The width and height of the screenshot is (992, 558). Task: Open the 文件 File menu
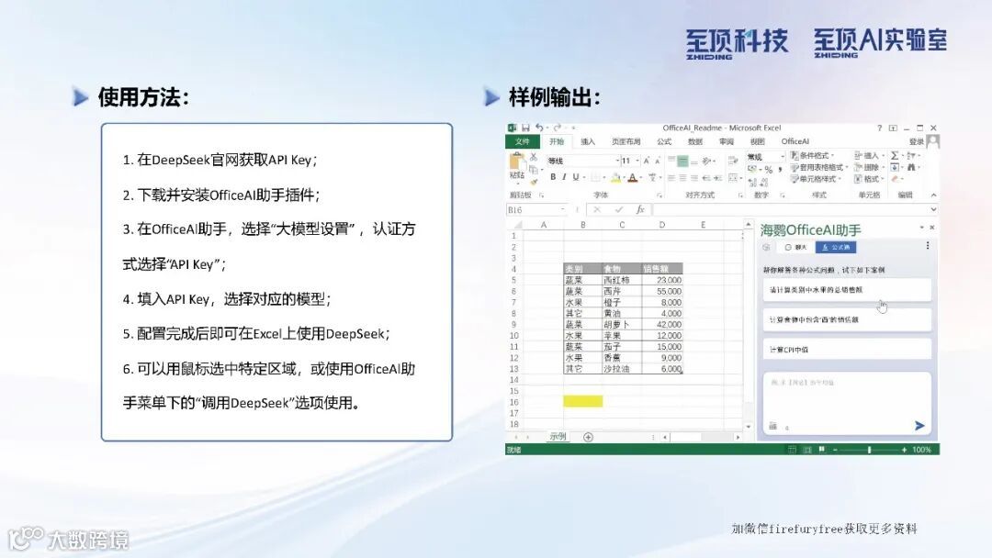(x=522, y=141)
